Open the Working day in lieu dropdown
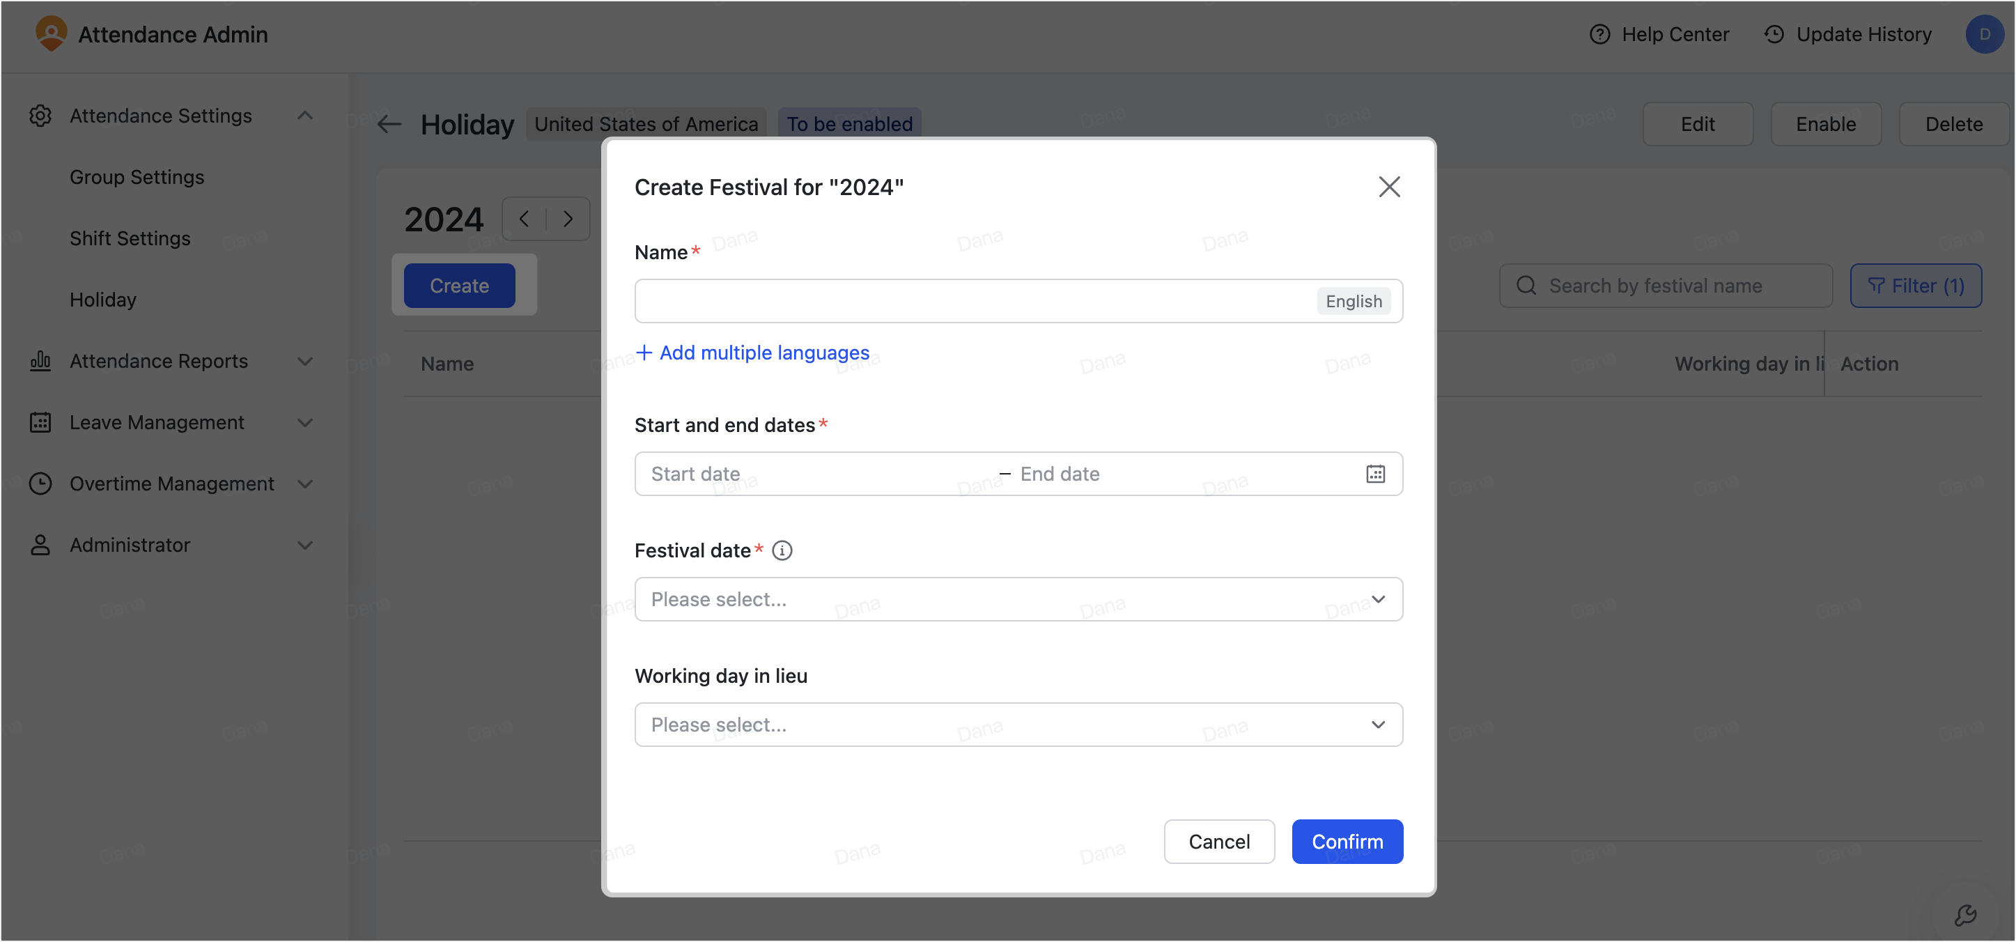Screen dimensions: 2016x942 1018,725
